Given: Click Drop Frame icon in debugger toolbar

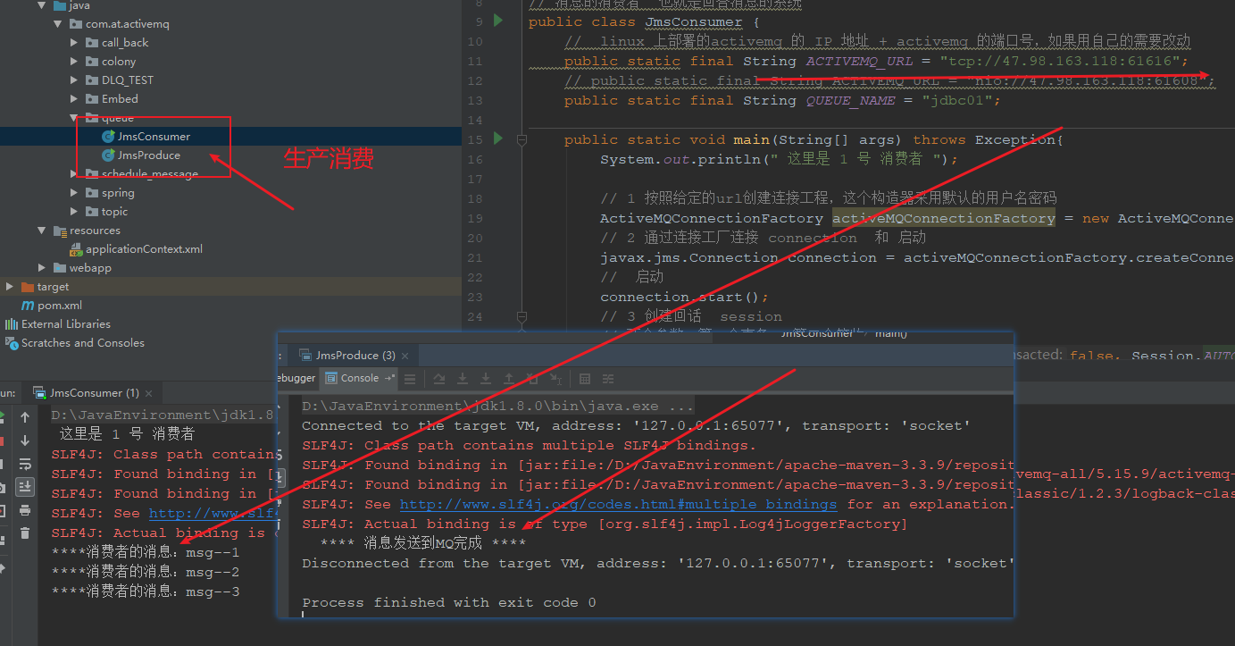Looking at the screenshot, I should tap(532, 379).
